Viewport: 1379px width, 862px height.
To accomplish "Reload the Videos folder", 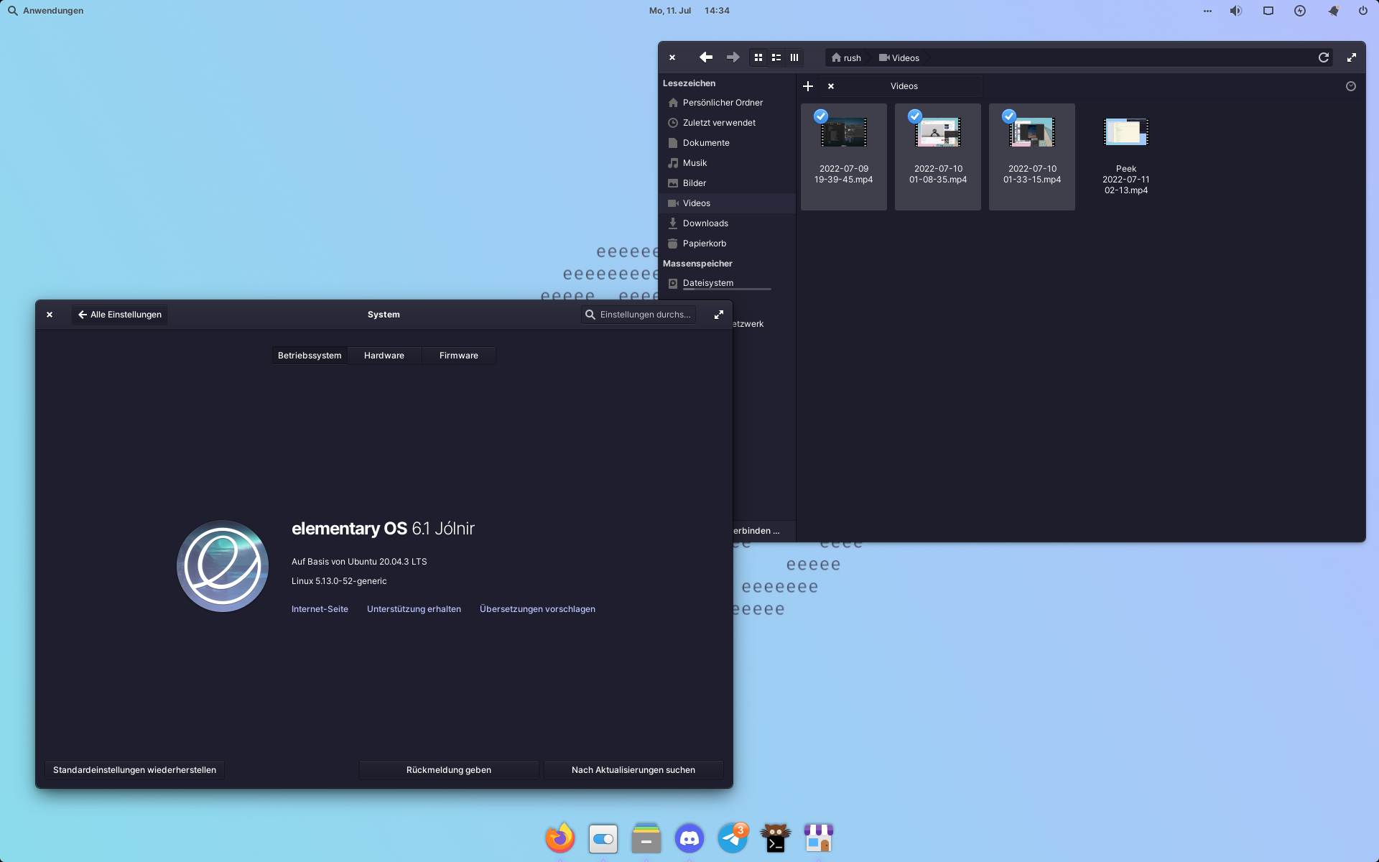I will click(x=1323, y=57).
